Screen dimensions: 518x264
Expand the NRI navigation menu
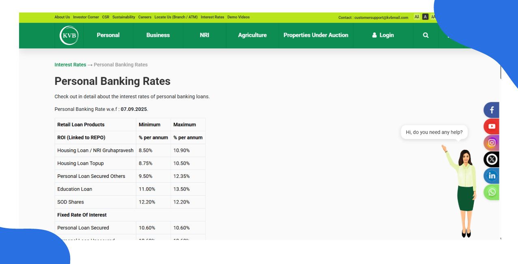pyautogui.click(x=204, y=35)
